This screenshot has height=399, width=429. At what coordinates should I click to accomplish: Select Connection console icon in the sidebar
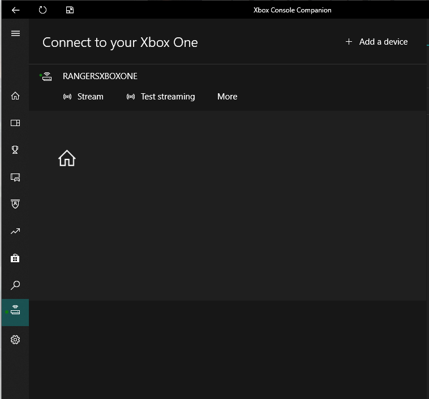15,313
